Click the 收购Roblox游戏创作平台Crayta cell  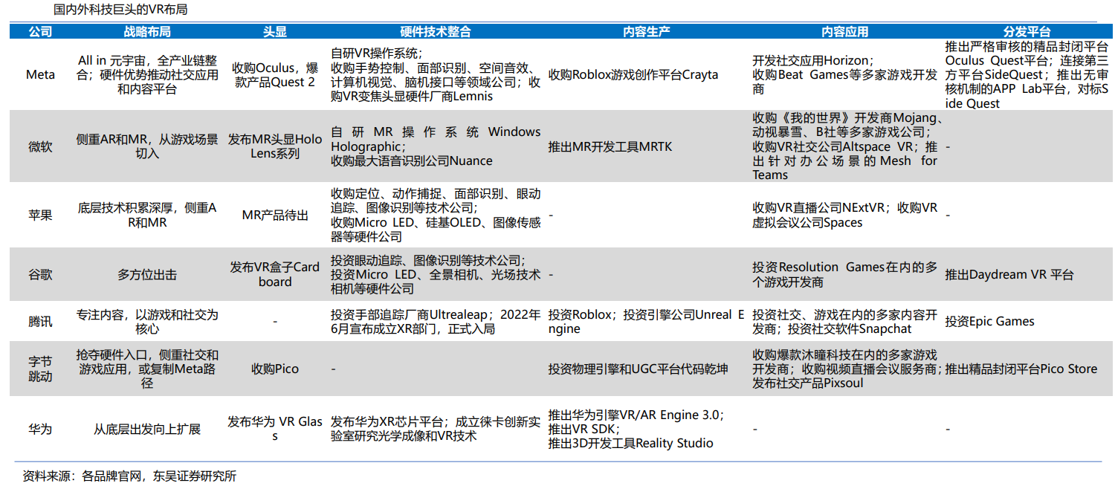633,74
